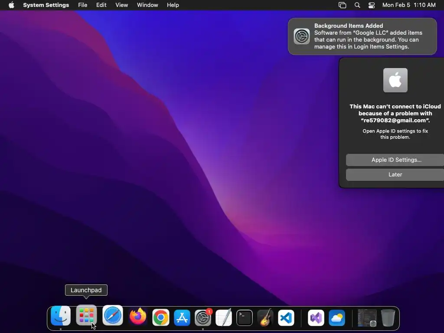Screen dimensions: 444x333
Task: Open the Weather app in the dock
Action: click(x=337, y=318)
